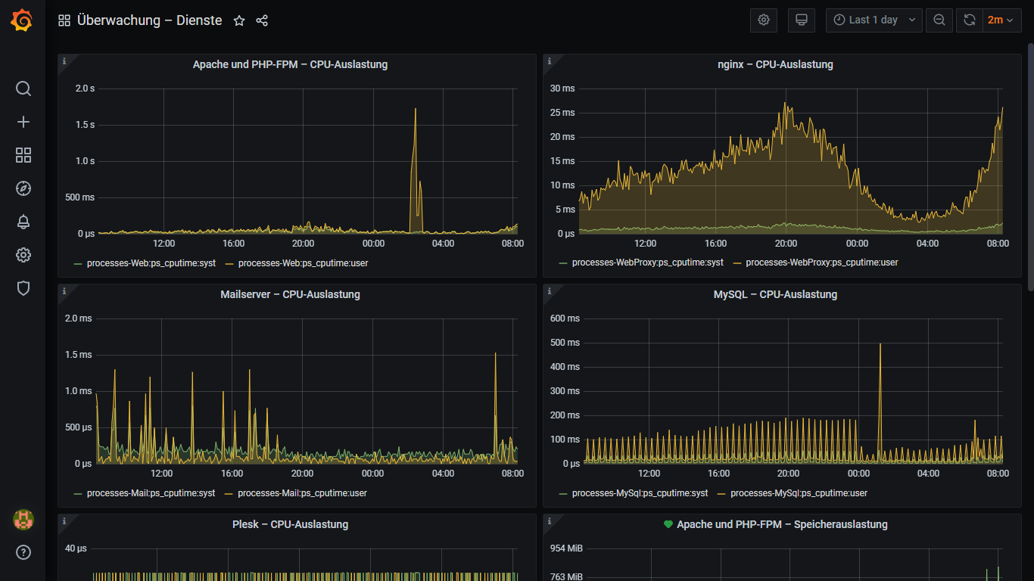1034x581 pixels.
Task: Toggle processes-MySql:ps_cputime:user legend series
Action: [x=799, y=493]
